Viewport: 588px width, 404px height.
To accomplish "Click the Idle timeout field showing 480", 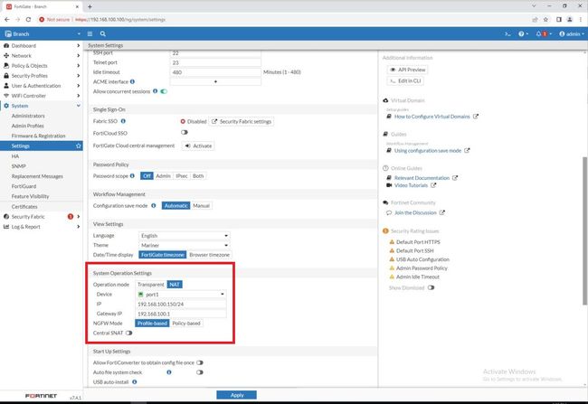I will pyautogui.click(x=215, y=72).
